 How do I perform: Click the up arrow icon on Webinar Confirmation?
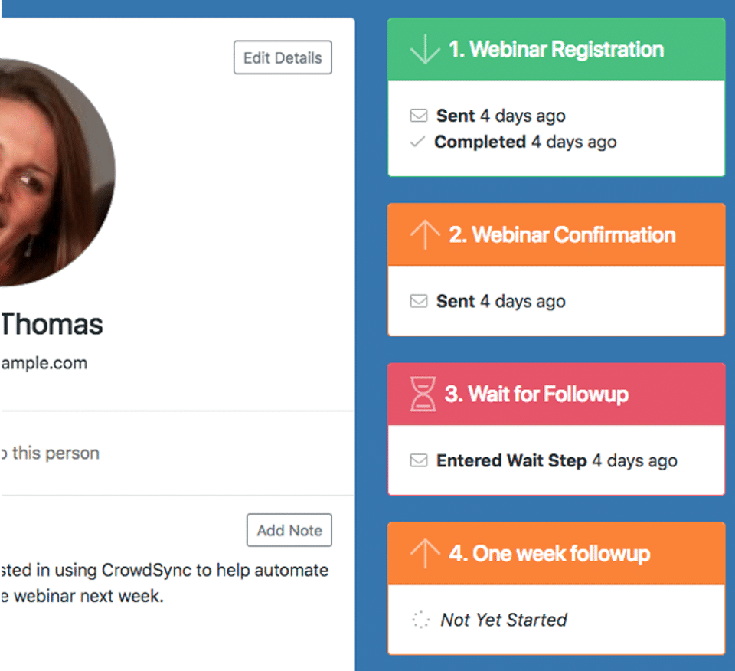pyautogui.click(x=425, y=235)
